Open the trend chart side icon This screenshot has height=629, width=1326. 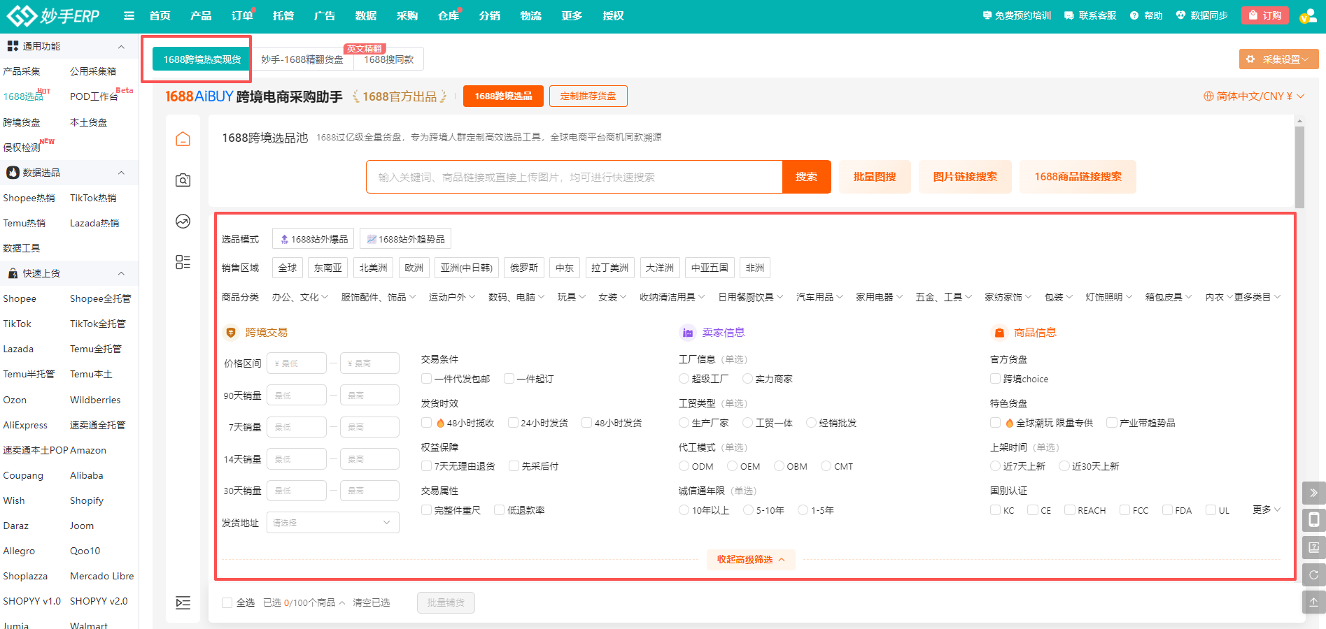click(x=183, y=222)
